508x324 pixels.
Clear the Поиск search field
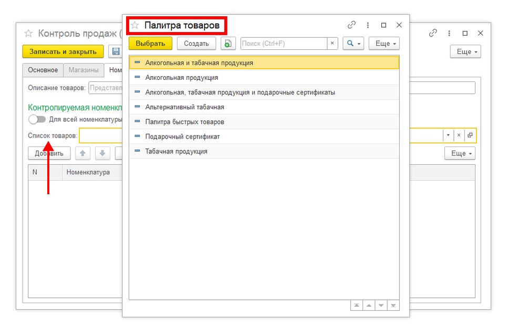[x=332, y=44]
